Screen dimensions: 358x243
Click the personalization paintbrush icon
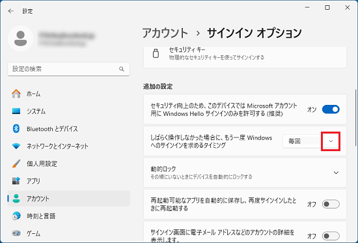pos(16,164)
